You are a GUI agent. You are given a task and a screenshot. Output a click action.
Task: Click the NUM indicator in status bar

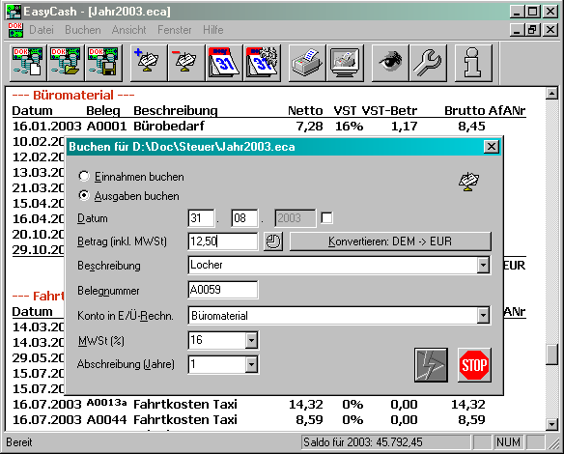pos(508,442)
